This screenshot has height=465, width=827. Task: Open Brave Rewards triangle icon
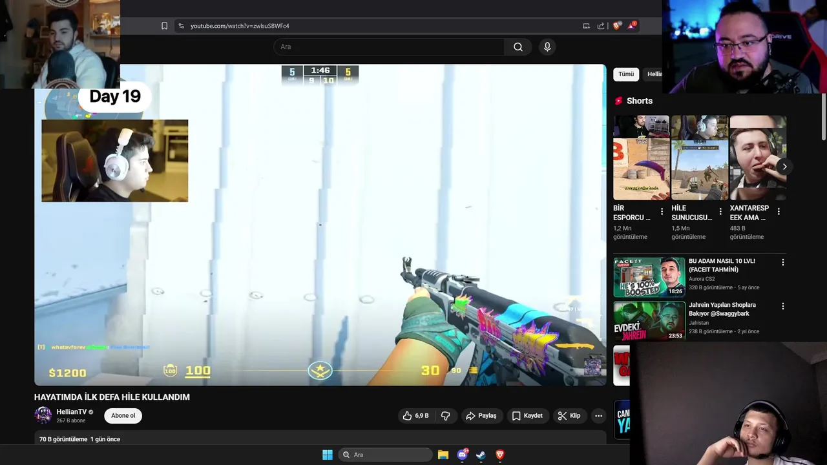pos(632,26)
